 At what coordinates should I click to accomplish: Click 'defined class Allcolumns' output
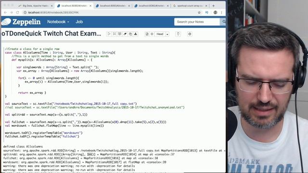pyautogui.click(x=23, y=147)
